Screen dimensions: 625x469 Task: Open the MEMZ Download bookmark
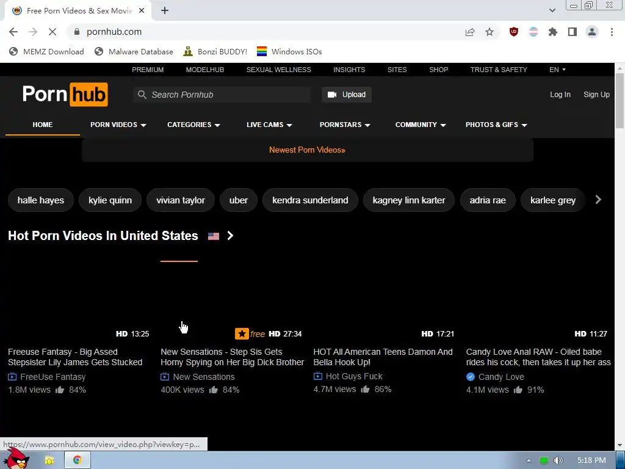[46, 51]
